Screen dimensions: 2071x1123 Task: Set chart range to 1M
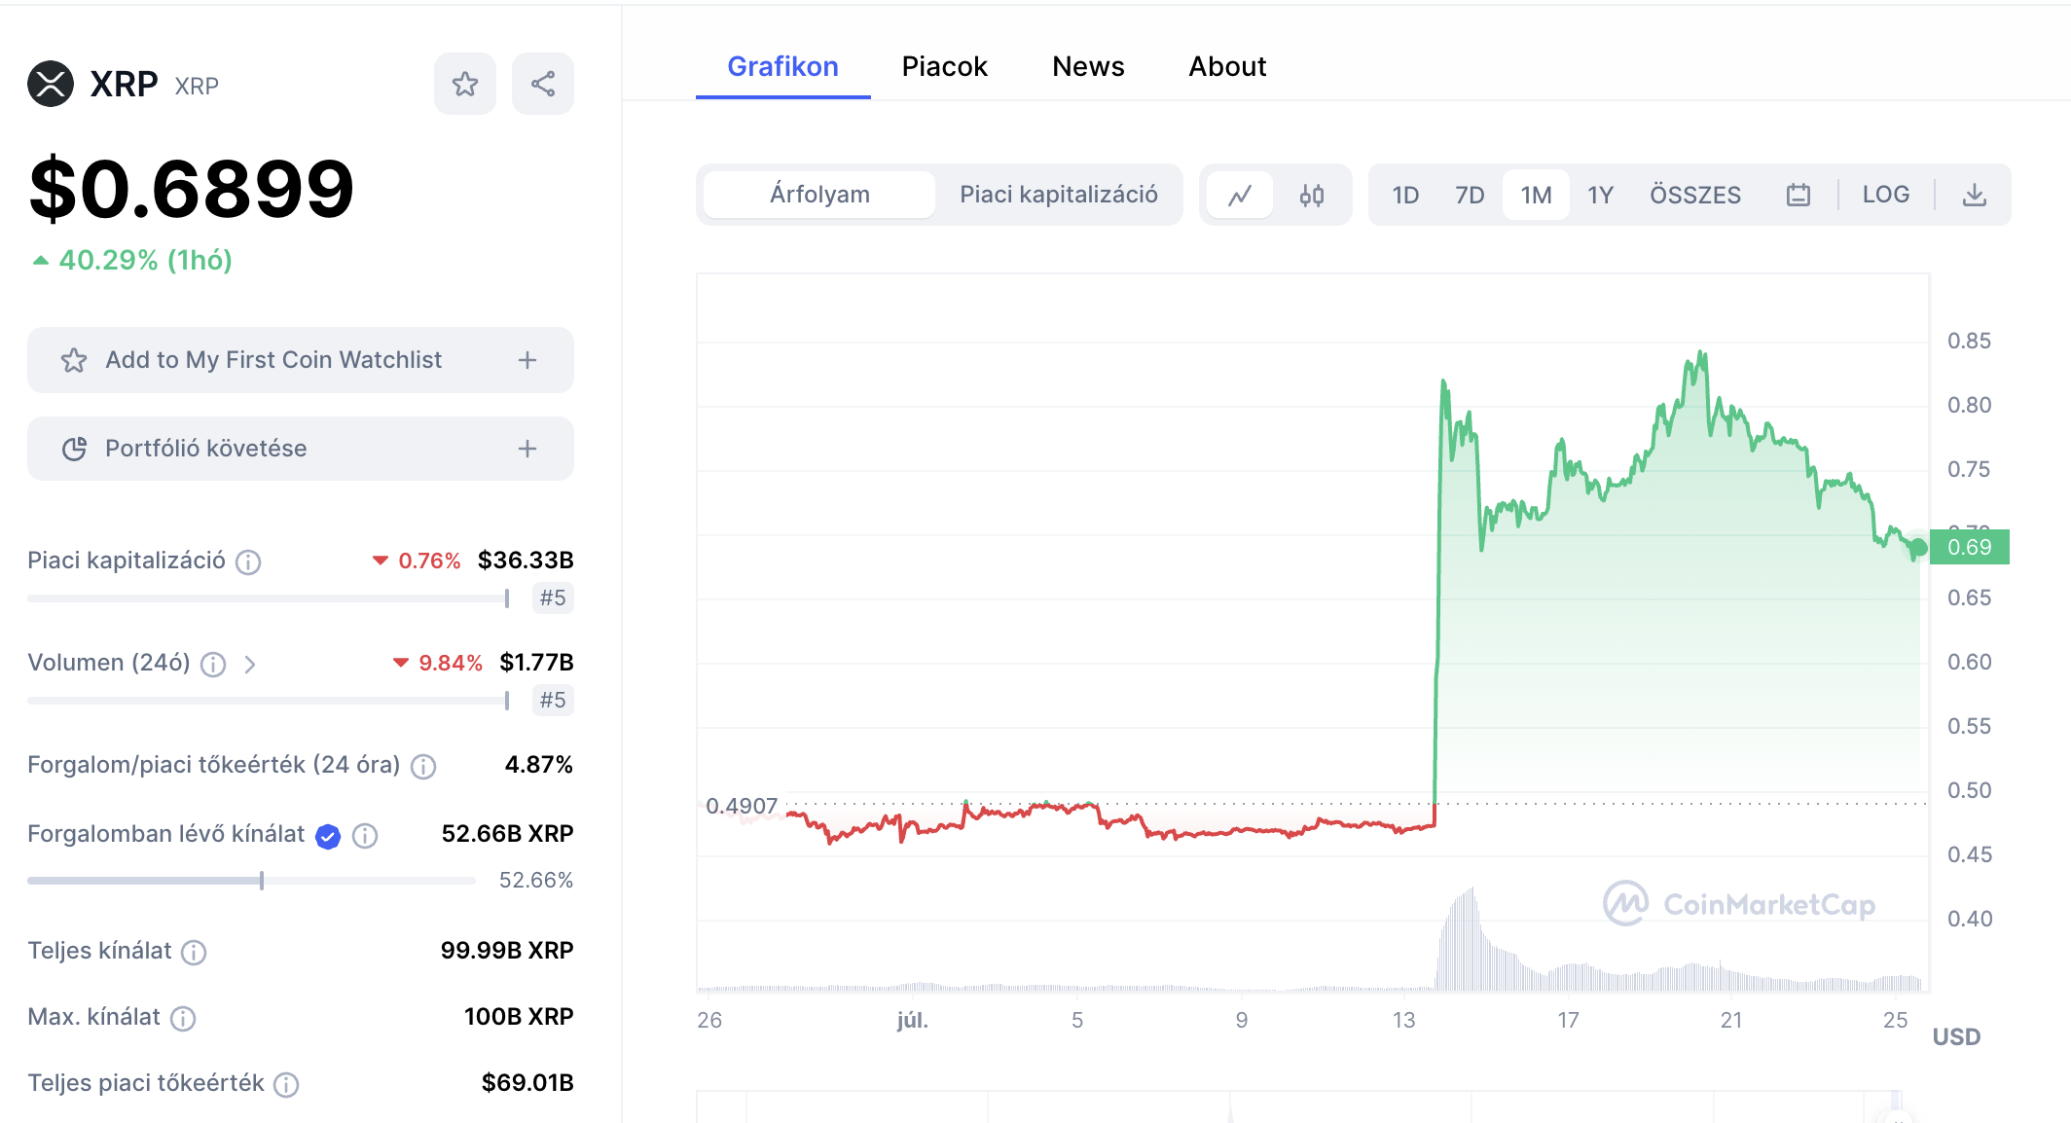[1536, 195]
